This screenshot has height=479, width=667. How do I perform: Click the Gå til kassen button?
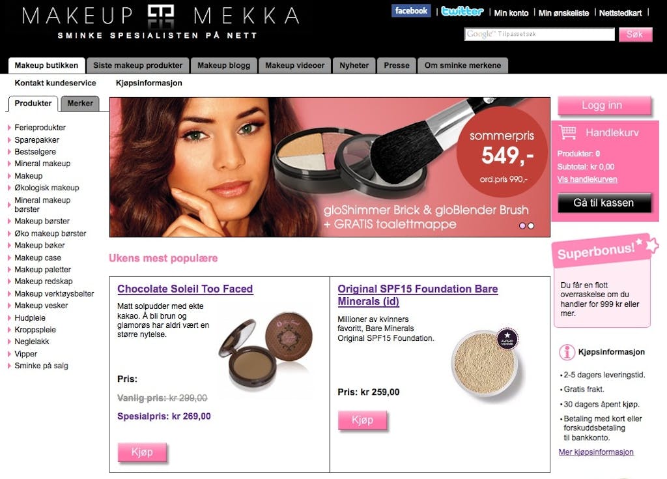pos(604,203)
